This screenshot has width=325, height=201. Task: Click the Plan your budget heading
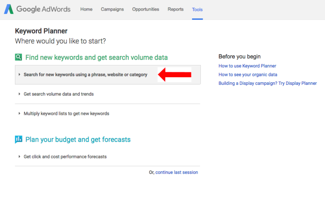pos(78,139)
